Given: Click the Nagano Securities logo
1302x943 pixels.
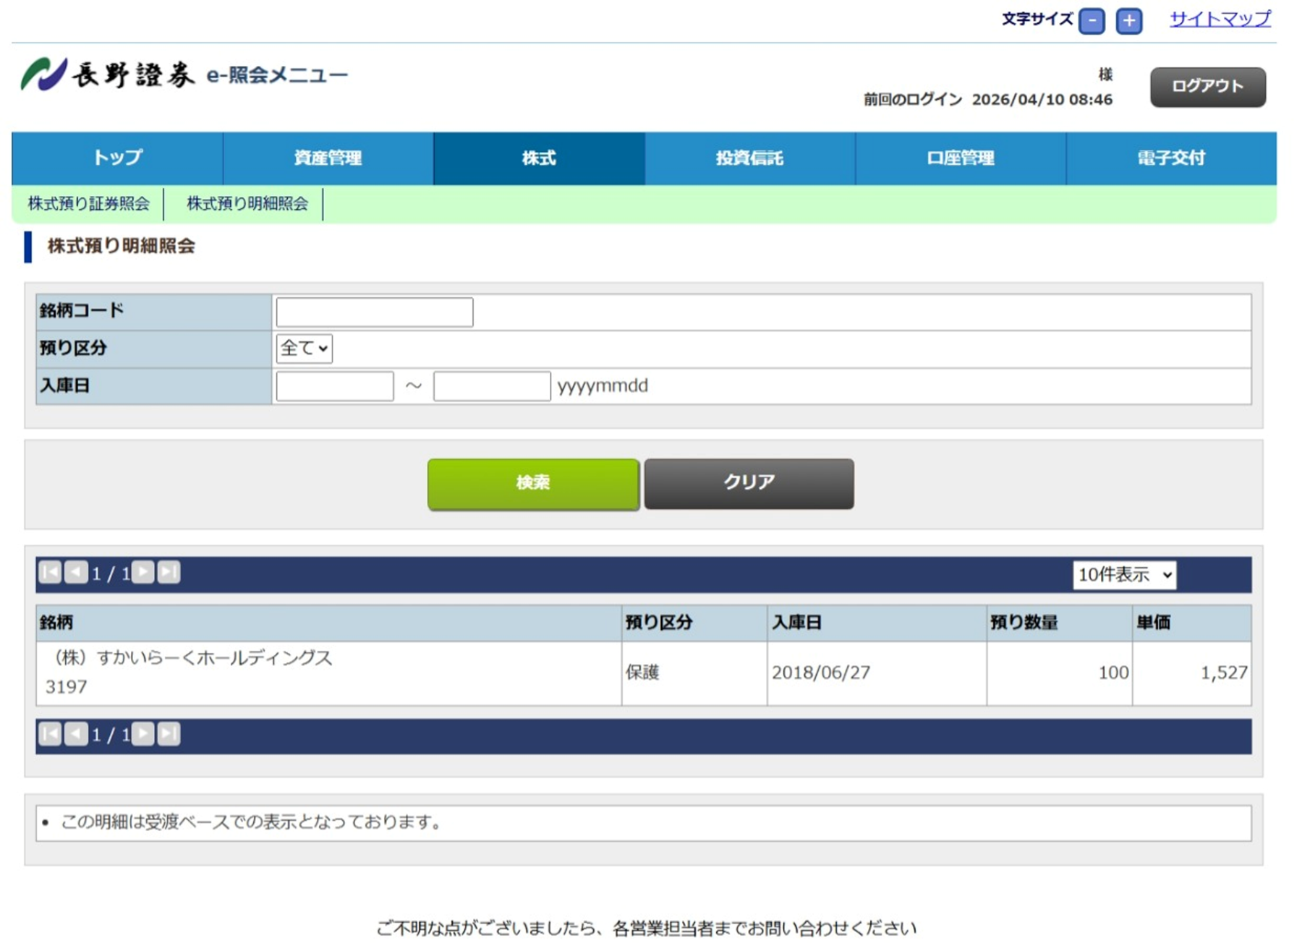Looking at the screenshot, I should click(x=108, y=74).
